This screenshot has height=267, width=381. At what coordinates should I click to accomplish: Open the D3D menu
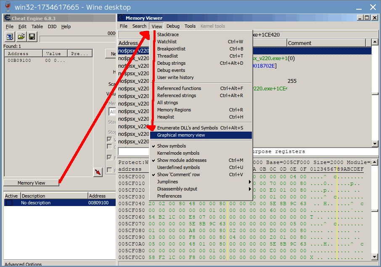coord(52,26)
